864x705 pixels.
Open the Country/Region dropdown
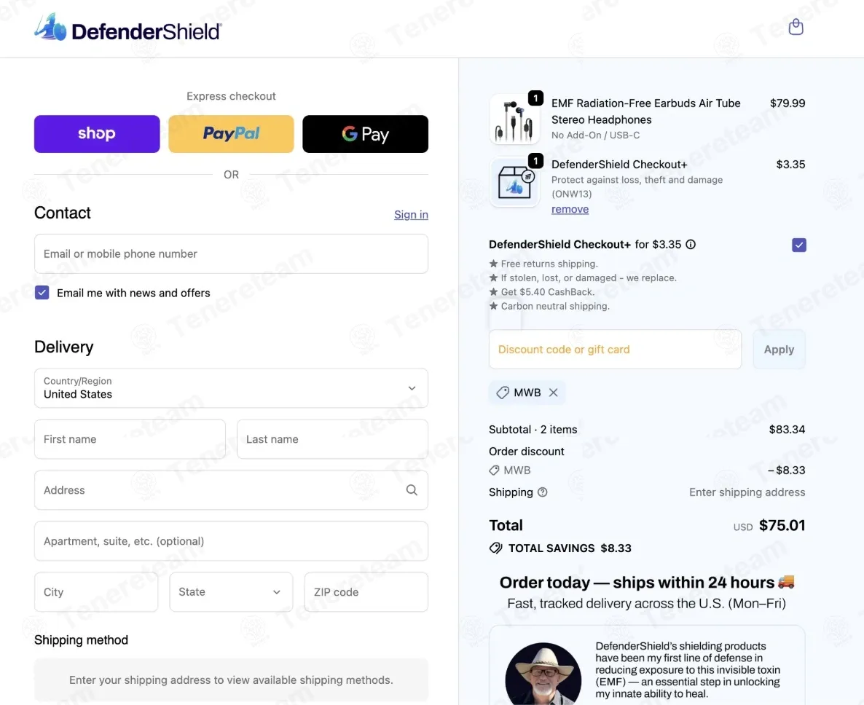(231, 388)
